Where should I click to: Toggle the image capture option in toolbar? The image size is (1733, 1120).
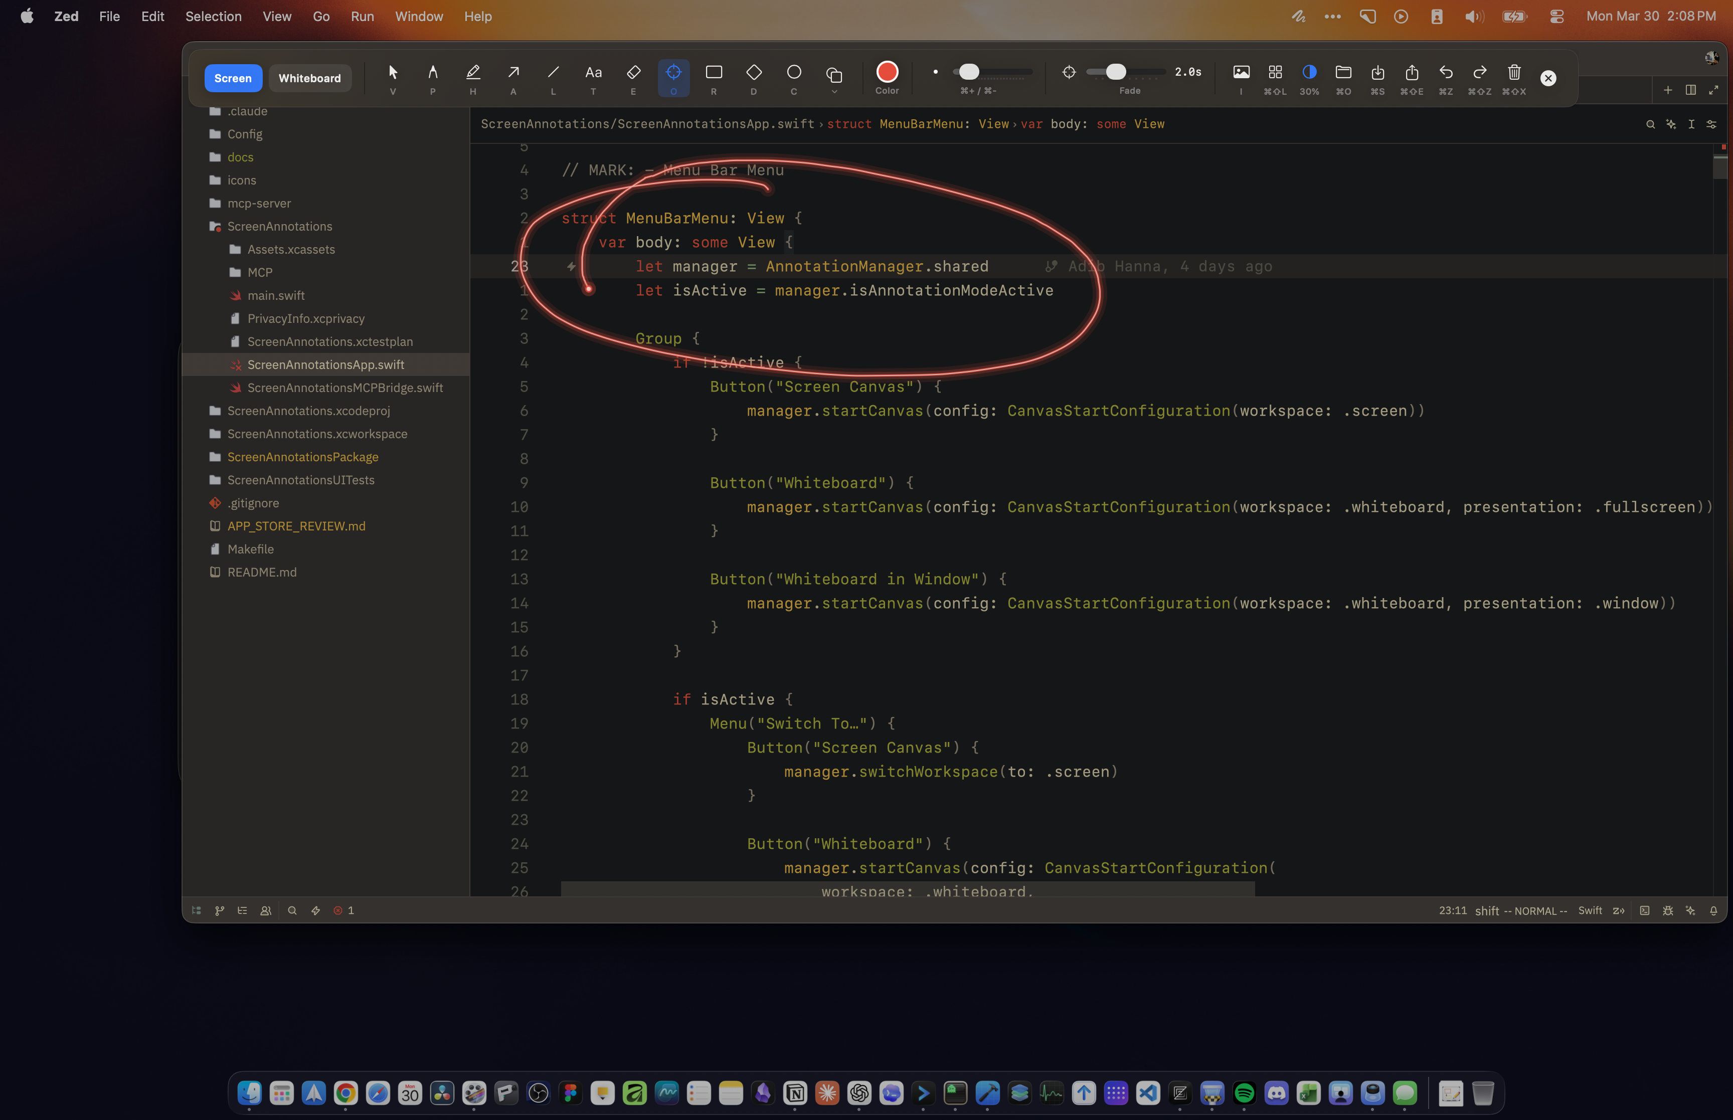click(1242, 71)
